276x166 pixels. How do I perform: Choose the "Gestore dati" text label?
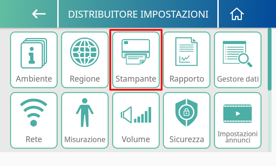pos(238,79)
